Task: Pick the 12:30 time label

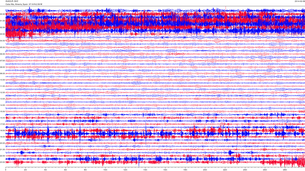Action: coord(3,92)
